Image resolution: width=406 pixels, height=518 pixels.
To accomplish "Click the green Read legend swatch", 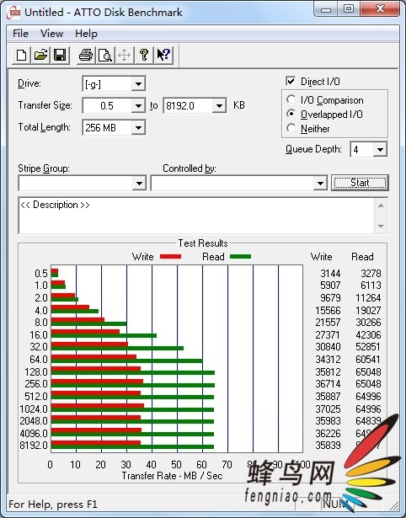I will [x=241, y=256].
